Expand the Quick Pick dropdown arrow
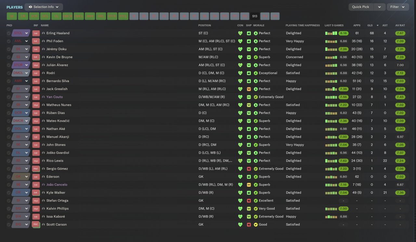Image resolution: width=416 pixels, height=242 pixels. [380, 7]
